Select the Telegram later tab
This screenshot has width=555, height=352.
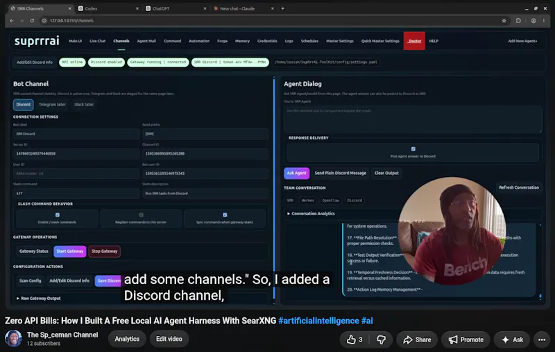53,104
